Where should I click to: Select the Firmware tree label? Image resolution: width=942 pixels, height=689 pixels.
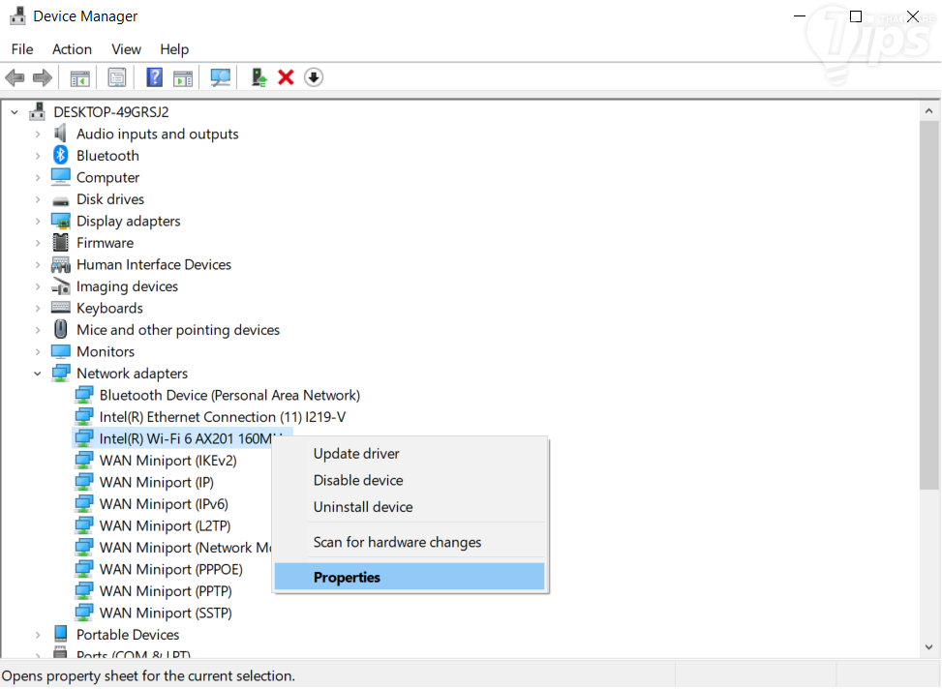pos(105,243)
